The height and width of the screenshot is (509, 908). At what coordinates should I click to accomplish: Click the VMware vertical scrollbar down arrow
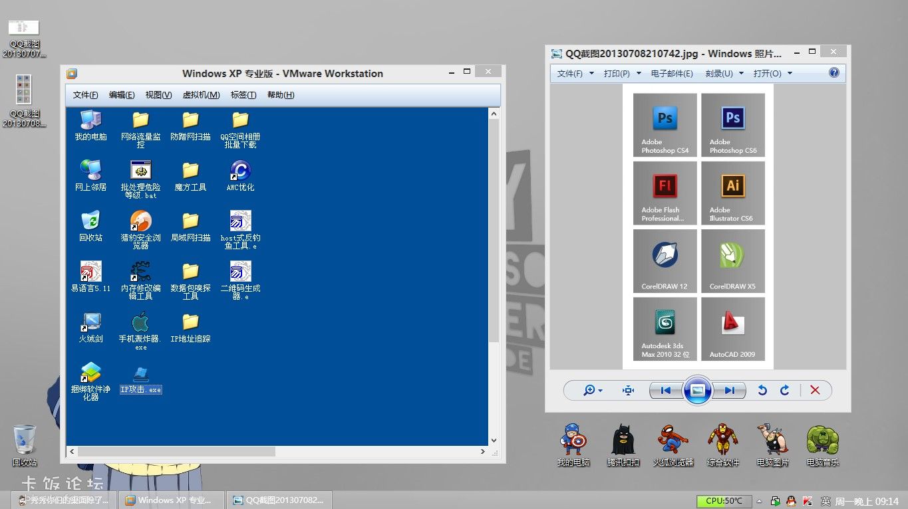pos(494,440)
